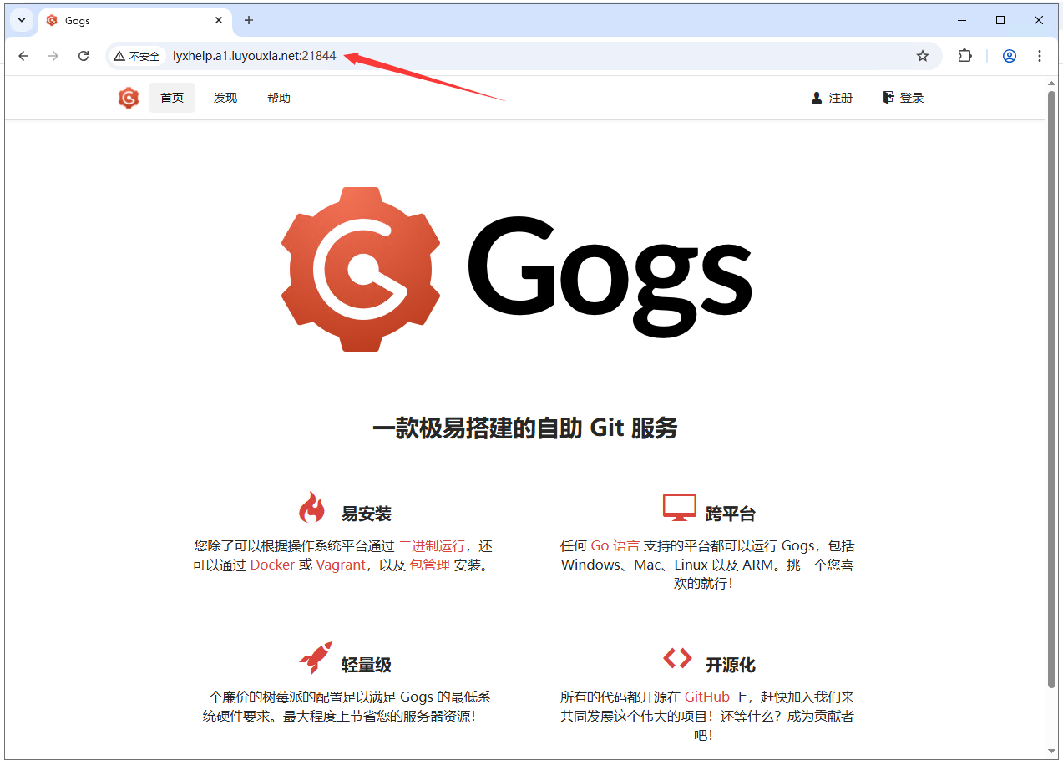Viewport: 1063px width, 765px height.
Task: Open the 不安全 site security info badge
Action: (136, 55)
